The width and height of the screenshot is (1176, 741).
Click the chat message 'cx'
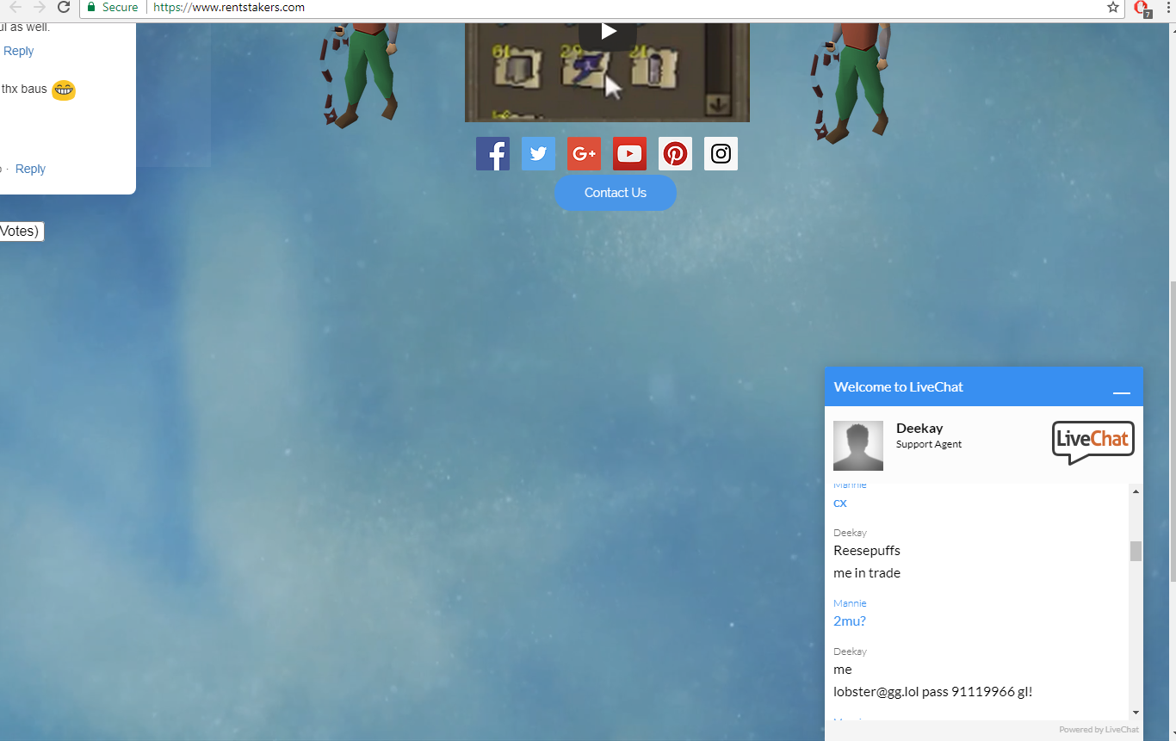click(x=840, y=502)
